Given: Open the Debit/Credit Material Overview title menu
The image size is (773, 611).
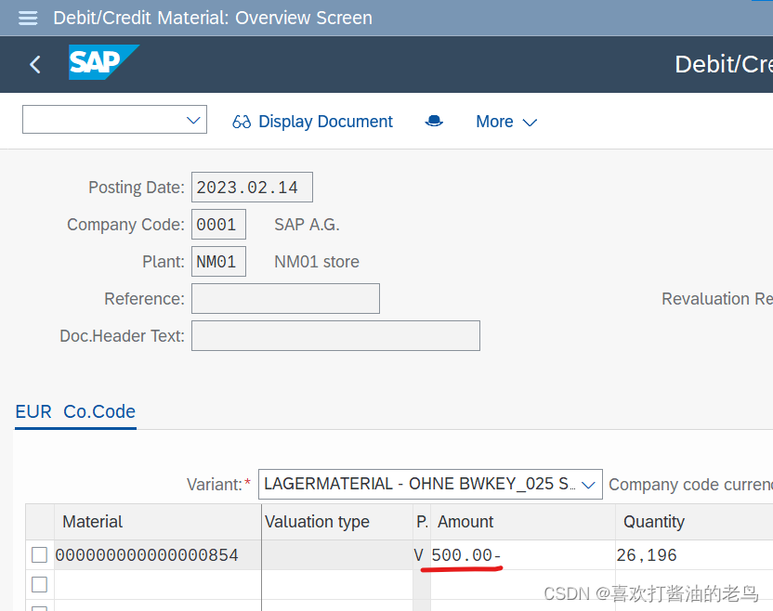Looking at the screenshot, I should click(212, 18).
